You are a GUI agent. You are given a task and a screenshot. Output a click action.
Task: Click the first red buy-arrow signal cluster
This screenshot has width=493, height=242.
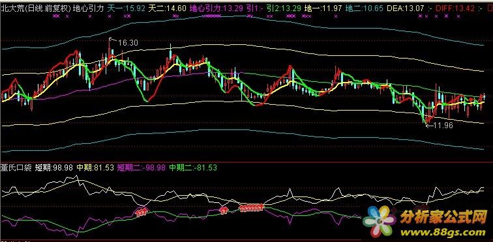[142, 212]
